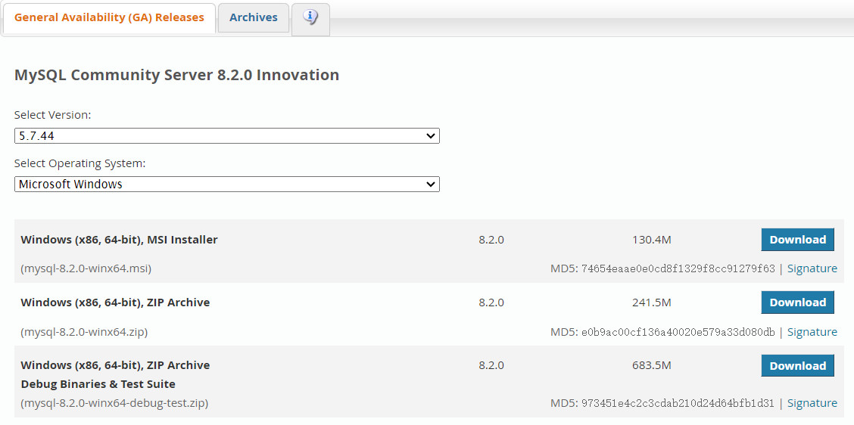Open Signature link for mysql-8.2.0-winx64.zip
Image resolution: width=854 pixels, height=425 pixels.
812,332
